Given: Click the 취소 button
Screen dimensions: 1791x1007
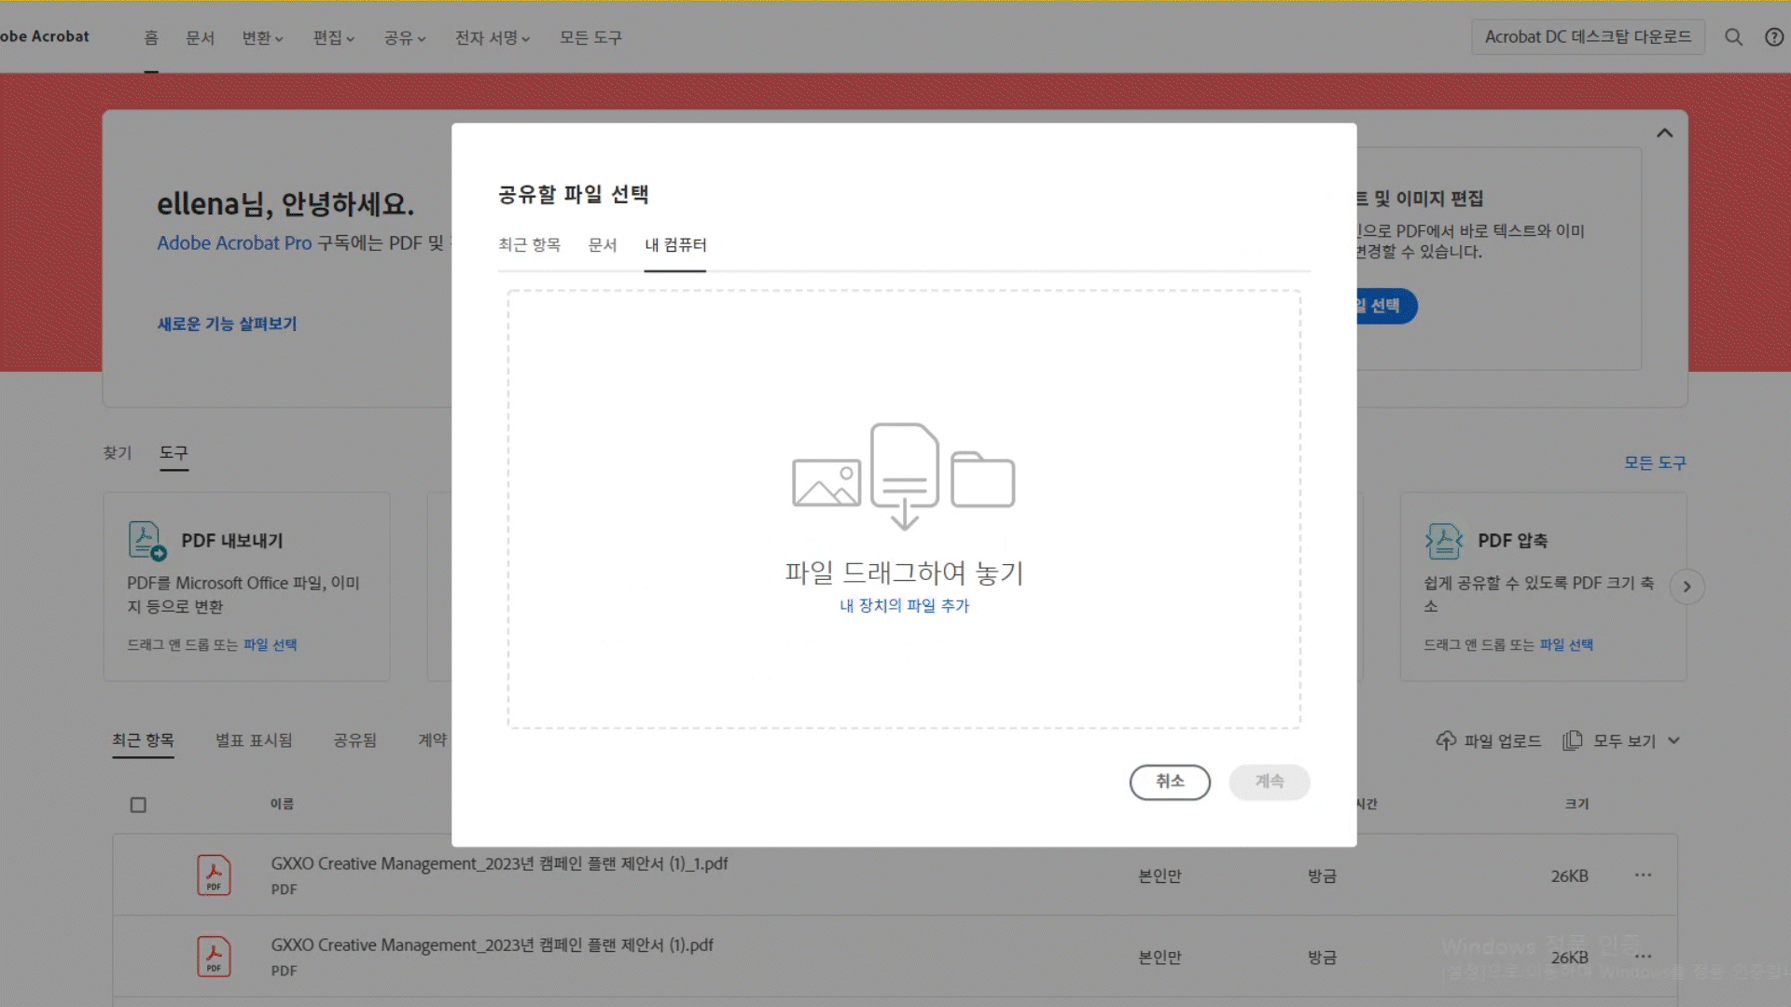Looking at the screenshot, I should 1169,781.
